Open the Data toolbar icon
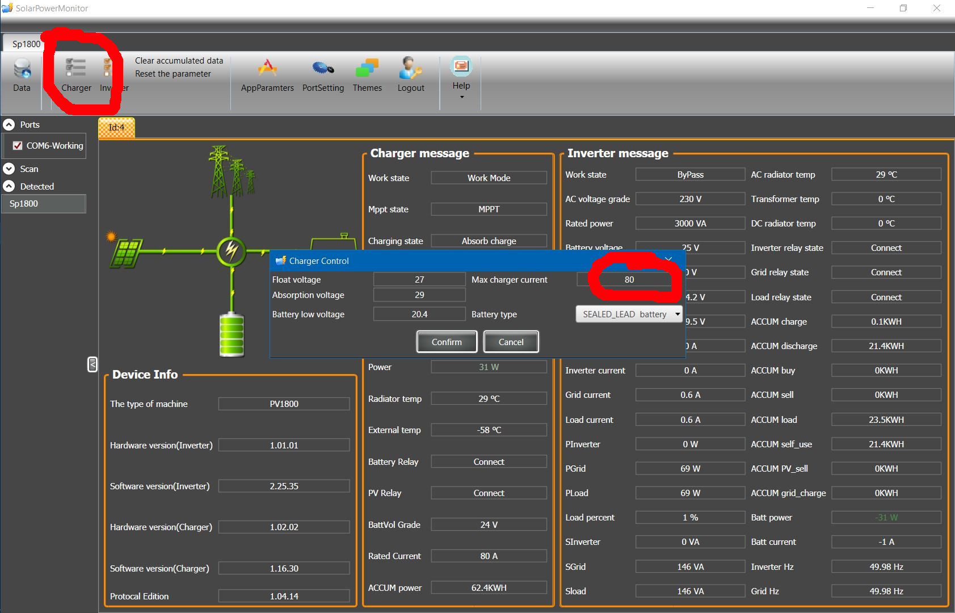Viewport: 955px width, 613px height. pyautogui.click(x=22, y=74)
